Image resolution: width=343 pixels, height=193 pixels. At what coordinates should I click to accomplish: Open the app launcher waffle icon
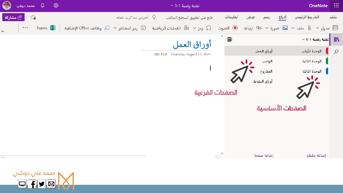337,6
